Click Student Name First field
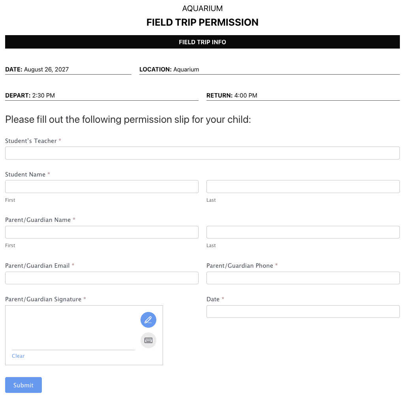 (x=101, y=187)
